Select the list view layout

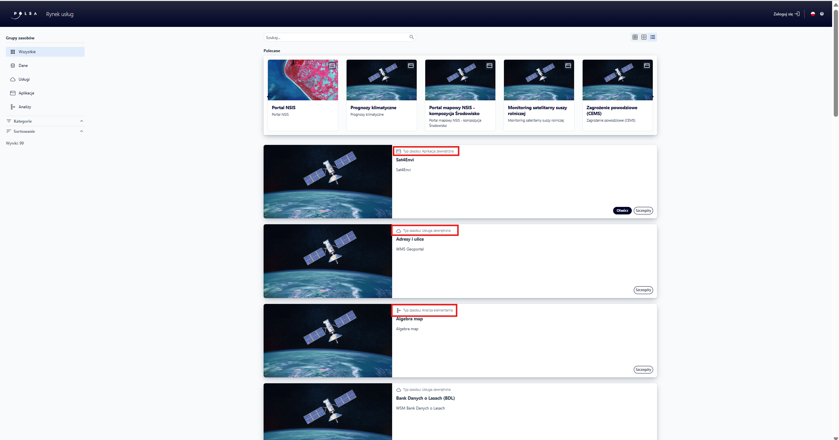pos(652,37)
